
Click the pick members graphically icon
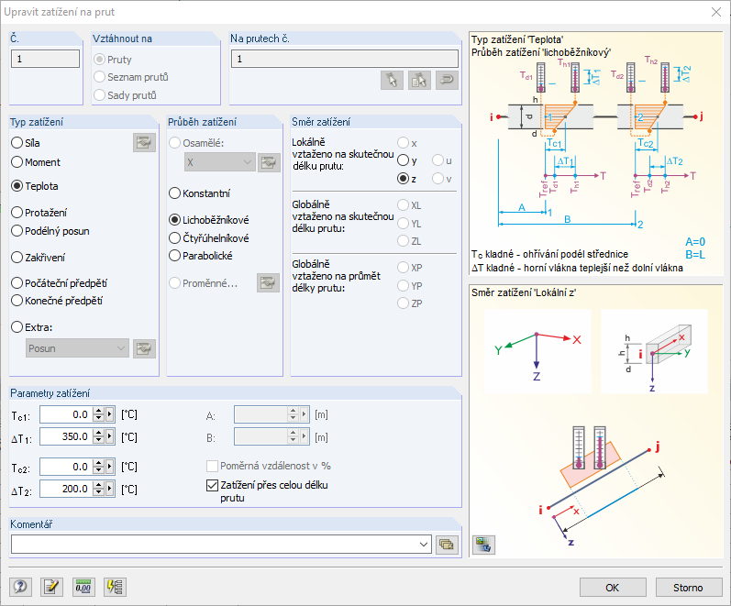[x=392, y=81]
